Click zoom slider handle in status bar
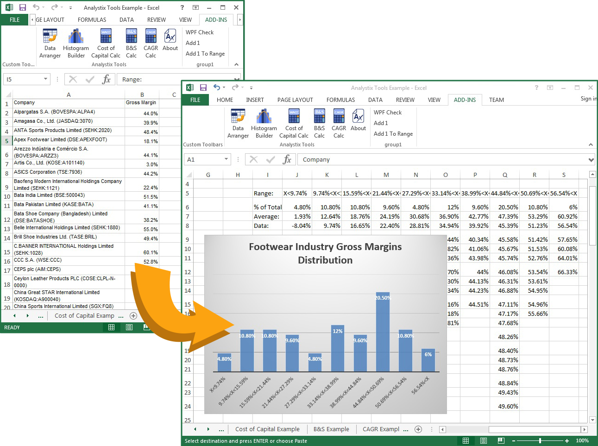Screen dimensions: 598x446 (540, 441)
